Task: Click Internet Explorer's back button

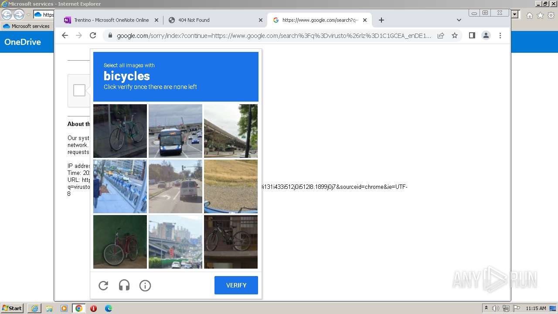Action: pyautogui.click(x=7, y=14)
